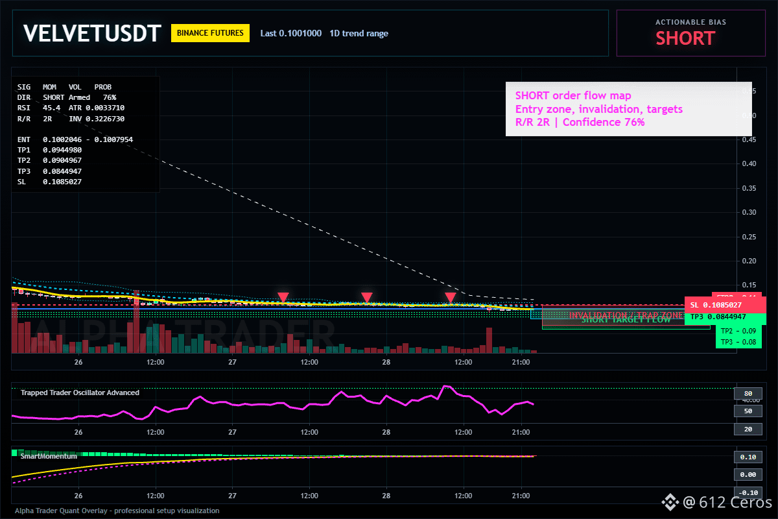Click the 'TP3 0.0844947' row in info table

[x=49, y=171]
